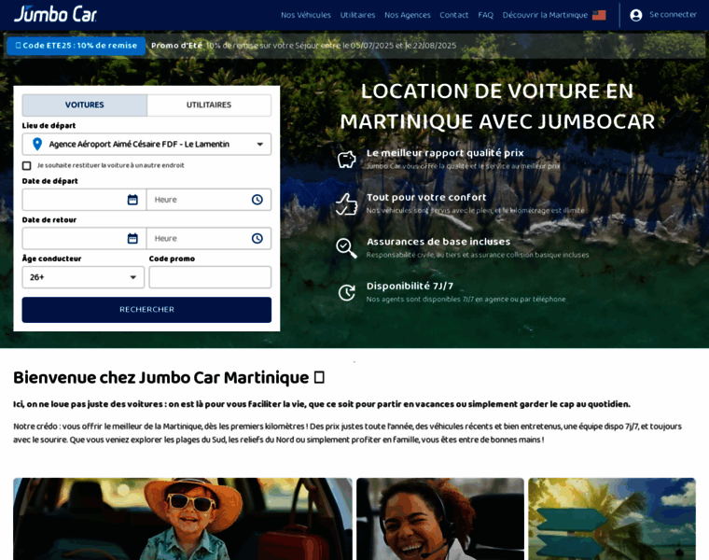Click the signpost and palm tree photo

coord(612,519)
